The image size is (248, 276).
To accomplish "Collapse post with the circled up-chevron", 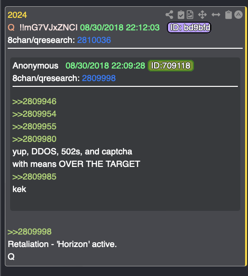I will (238, 14).
